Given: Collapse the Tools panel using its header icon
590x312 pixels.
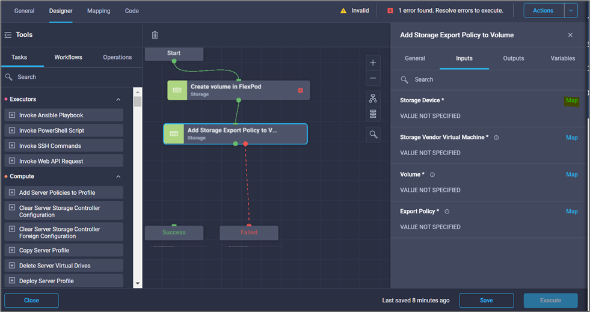Looking at the screenshot, I should [x=8, y=35].
